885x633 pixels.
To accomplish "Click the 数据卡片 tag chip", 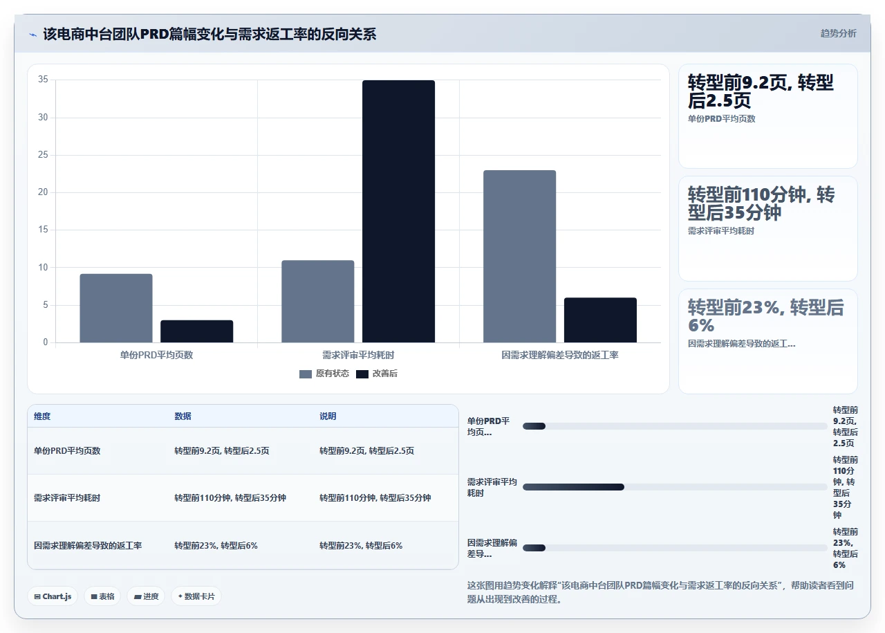I will pyautogui.click(x=196, y=596).
